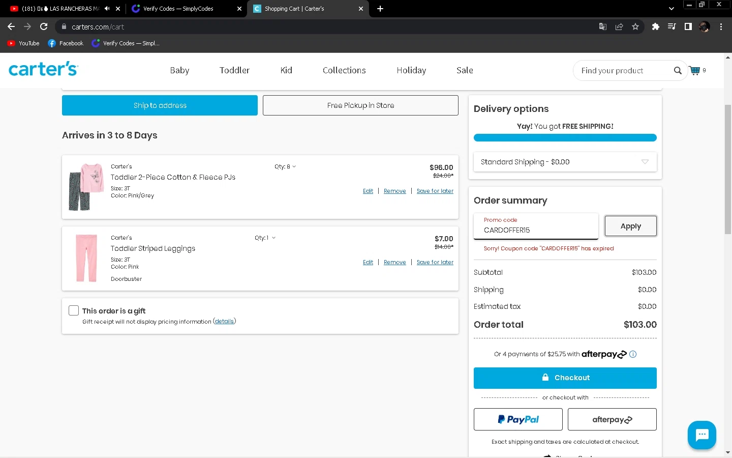Select Ship to address option

pyautogui.click(x=160, y=105)
